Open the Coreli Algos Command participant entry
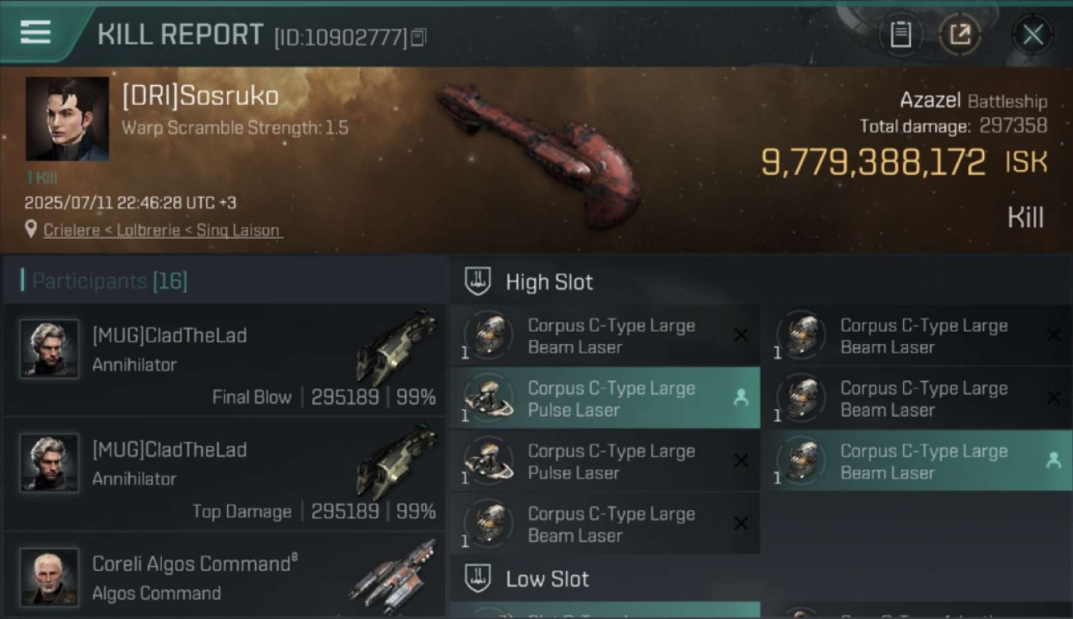Screen dimensions: 1073x619 225,576
